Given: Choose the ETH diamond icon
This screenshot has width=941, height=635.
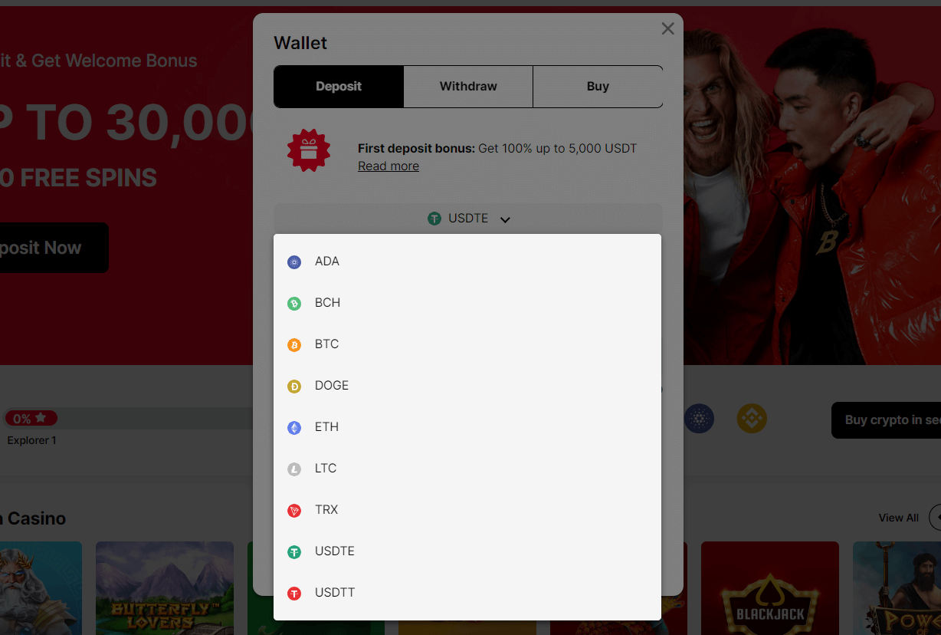Looking at the screenshot, I should point(294,428).
